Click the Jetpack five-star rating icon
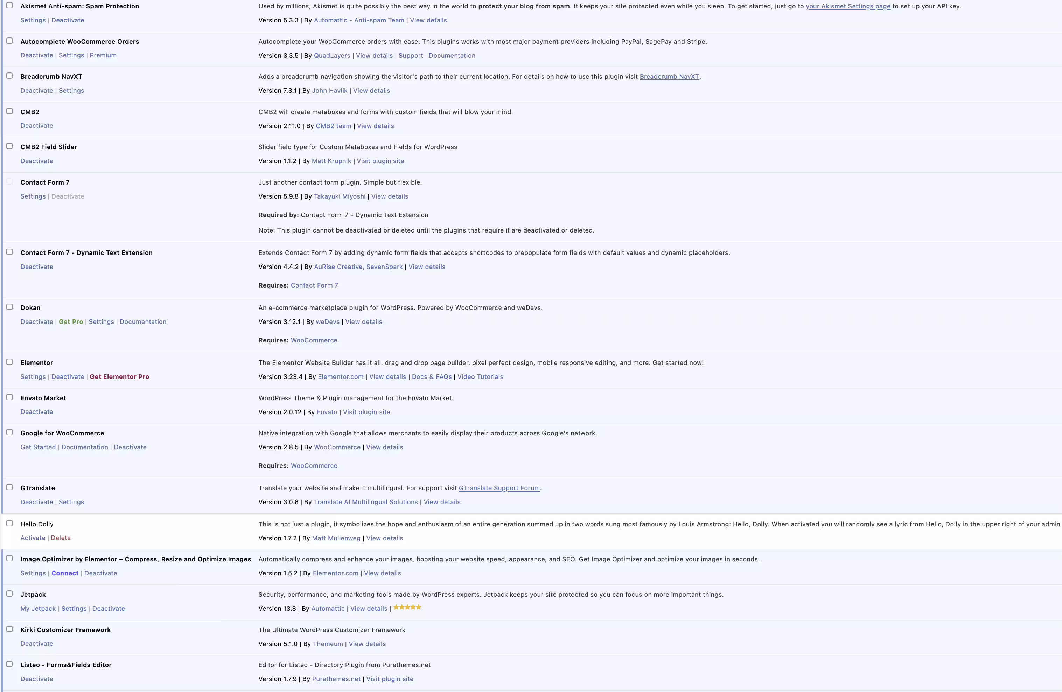1062x692 pixels. click(x=407, y=607)
